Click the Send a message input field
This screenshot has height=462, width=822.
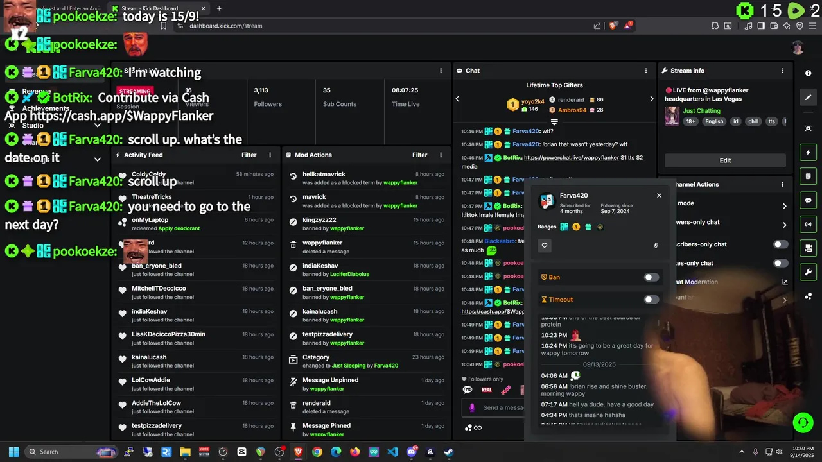pos(493,407)
